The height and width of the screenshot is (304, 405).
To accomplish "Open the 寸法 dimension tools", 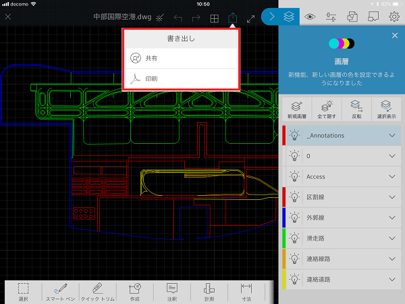I will coord(246,292).
